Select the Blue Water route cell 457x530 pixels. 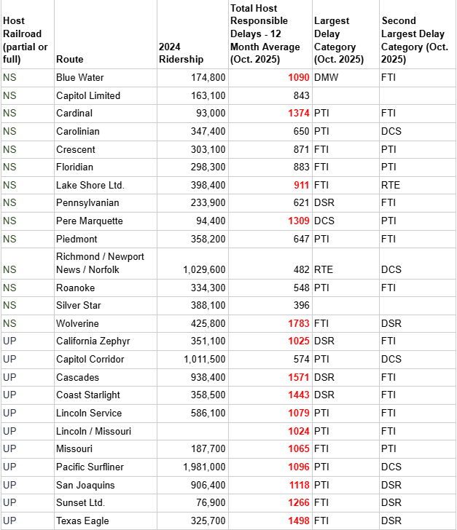coord(79,77)
